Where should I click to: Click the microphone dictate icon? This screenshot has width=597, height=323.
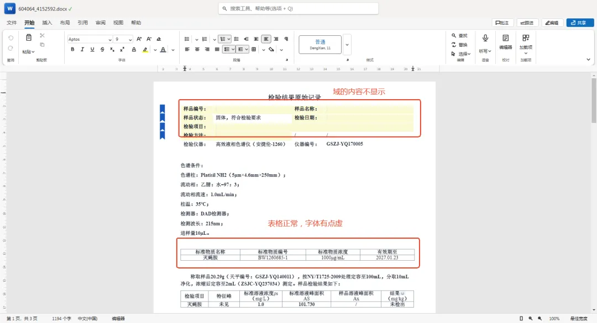tap(485, 38)
